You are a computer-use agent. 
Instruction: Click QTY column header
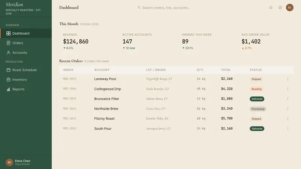[200, 70]
